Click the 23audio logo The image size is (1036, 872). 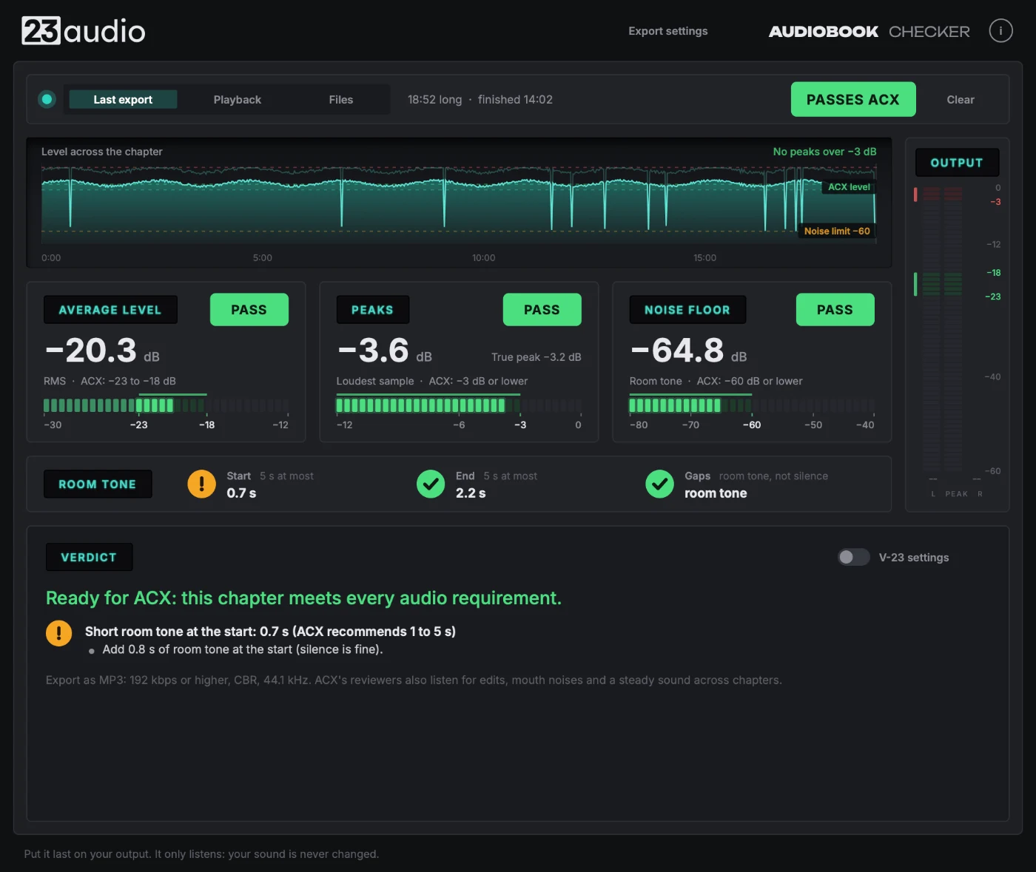pyautogui.click(x=84, y=31)
